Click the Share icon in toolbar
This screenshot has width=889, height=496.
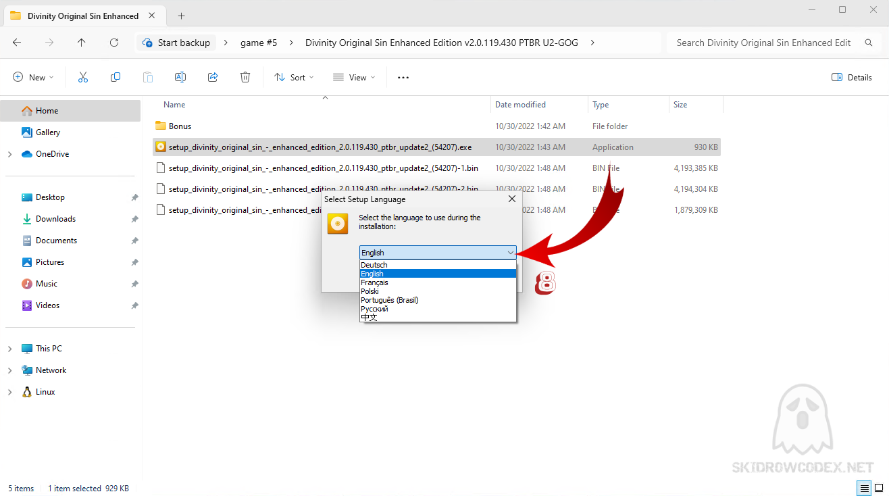click(213, 78)
